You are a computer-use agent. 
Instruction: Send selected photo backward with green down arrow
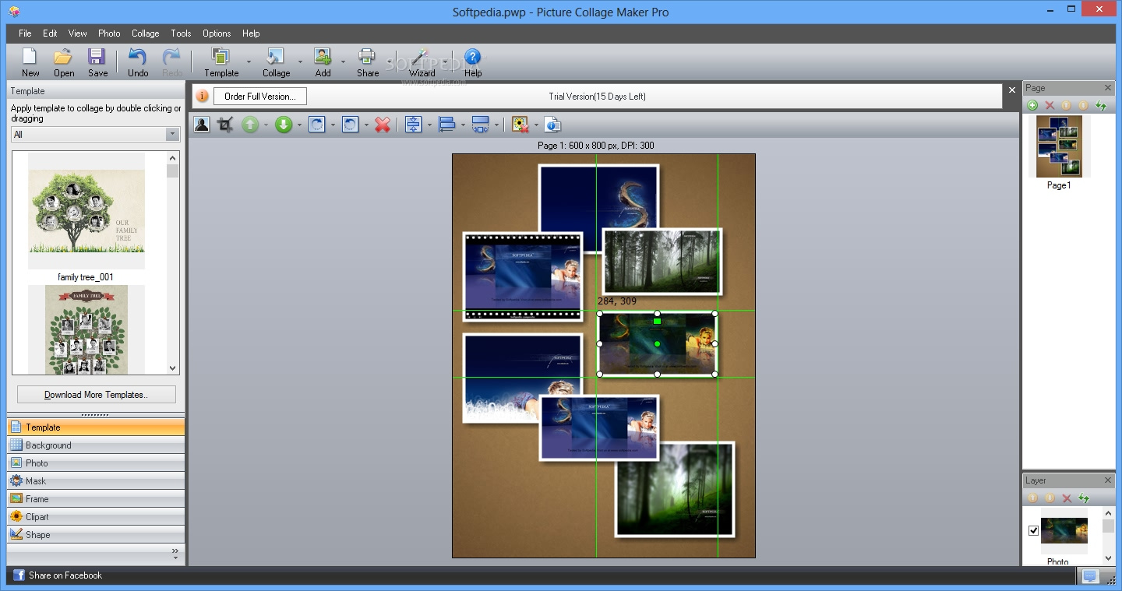284,125
